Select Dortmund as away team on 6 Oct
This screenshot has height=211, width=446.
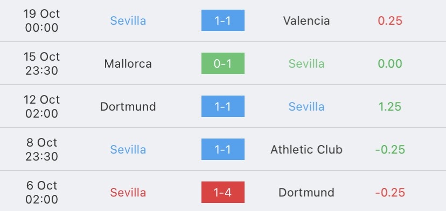(306, 193)
